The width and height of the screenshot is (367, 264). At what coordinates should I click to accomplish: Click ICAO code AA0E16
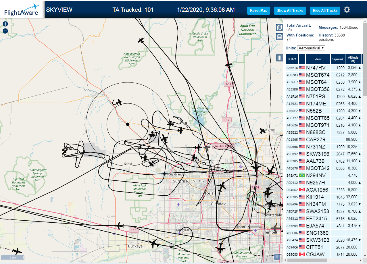pyautogui.click(x=292, y=68)
